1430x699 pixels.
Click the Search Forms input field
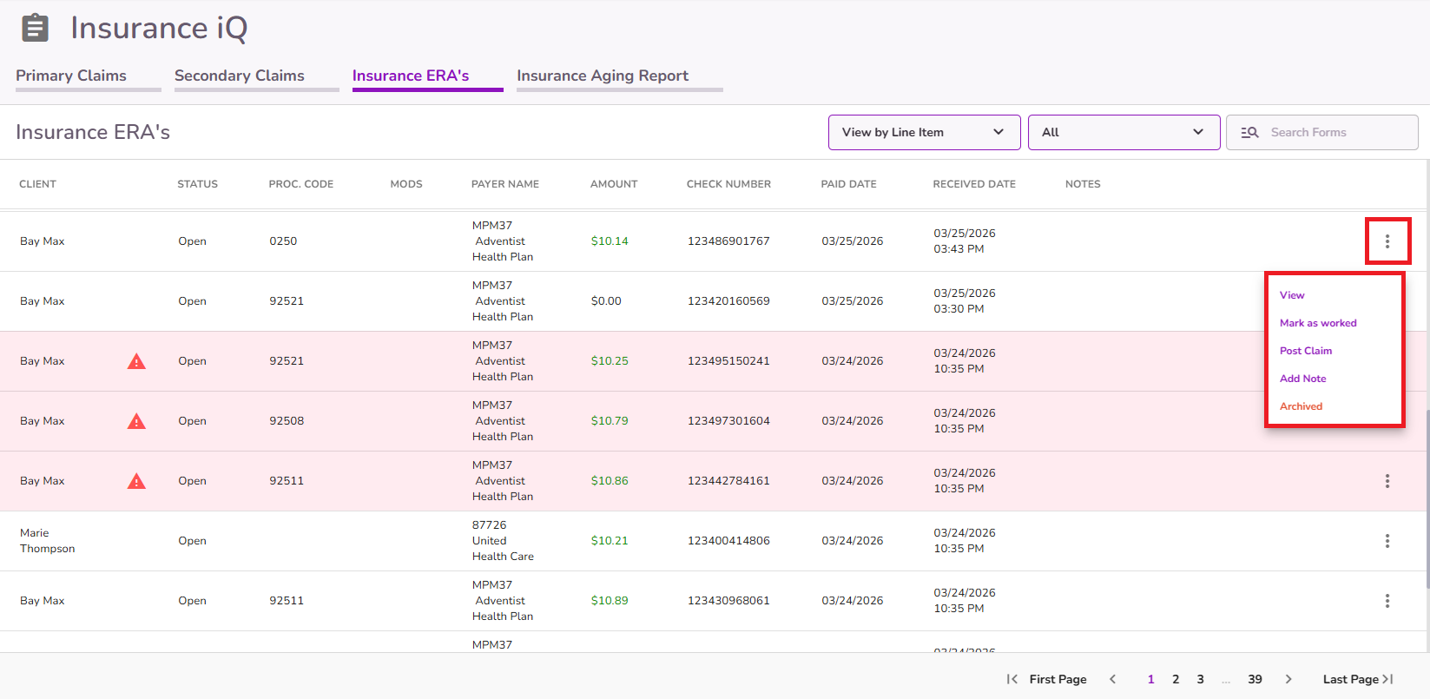pyautogui.click(x=1322, y=132)
